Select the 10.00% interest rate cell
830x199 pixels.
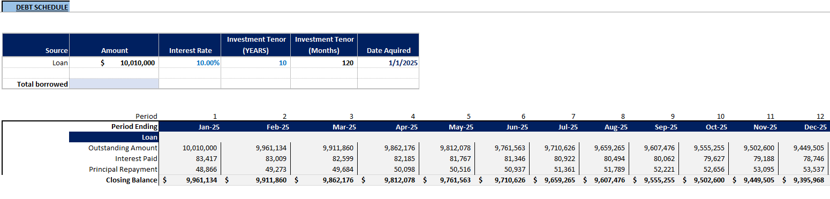[190, 63]
